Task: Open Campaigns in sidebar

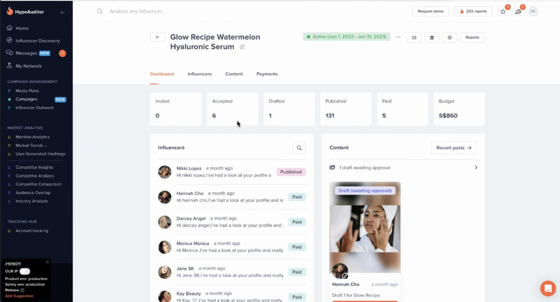Action: [26, 99]
